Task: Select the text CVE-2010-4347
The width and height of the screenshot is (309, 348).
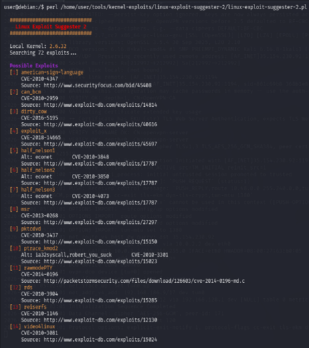Action: 39,79
